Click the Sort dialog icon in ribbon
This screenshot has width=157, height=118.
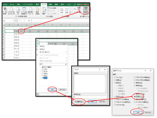click(x=79, y=9)
